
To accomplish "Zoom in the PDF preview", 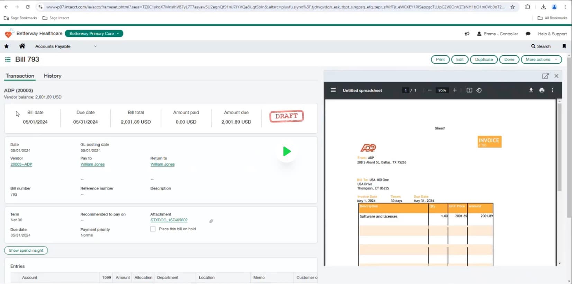I will pos(455,90).
